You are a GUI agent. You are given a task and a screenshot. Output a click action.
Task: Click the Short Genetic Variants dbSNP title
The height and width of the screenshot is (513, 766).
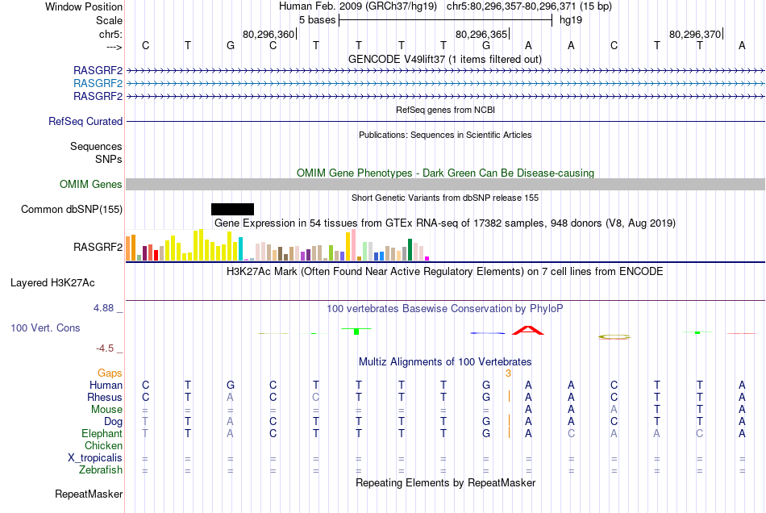(x=445, y=198)
